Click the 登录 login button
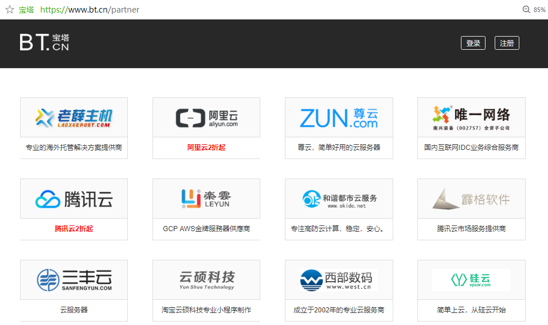Screen dimensions: 548x325 point(473,43)
